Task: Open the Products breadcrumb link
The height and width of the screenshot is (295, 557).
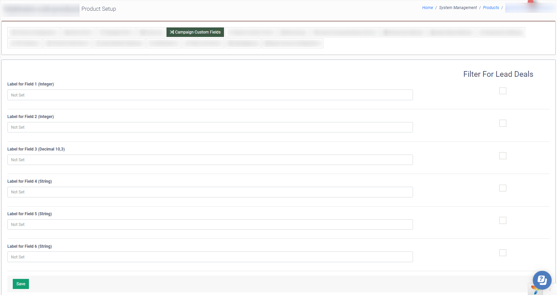Action: click(491, 8)
